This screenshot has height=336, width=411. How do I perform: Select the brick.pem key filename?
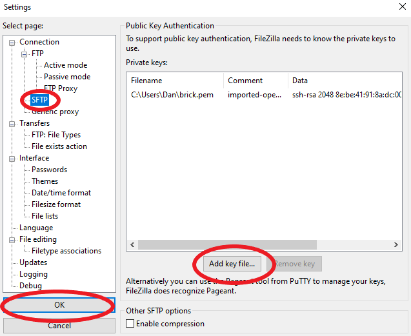[x=172, y=95]
